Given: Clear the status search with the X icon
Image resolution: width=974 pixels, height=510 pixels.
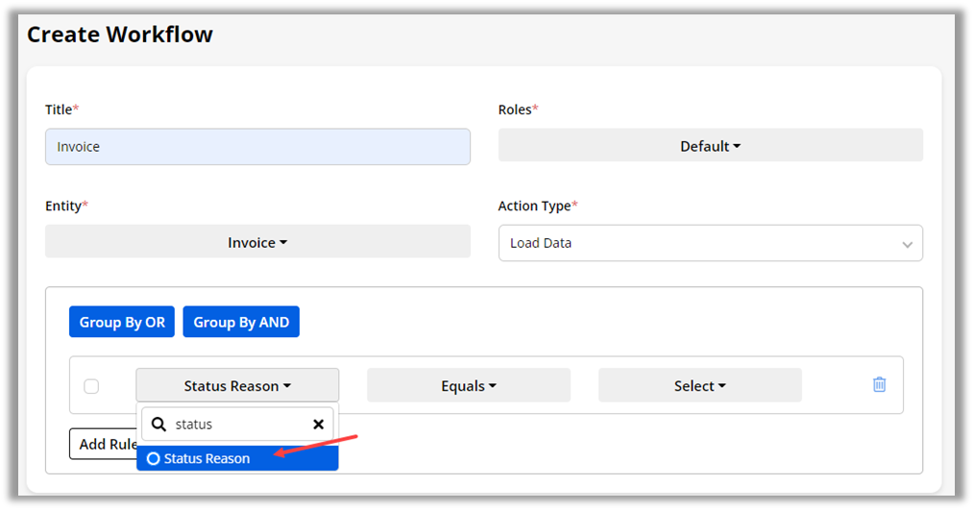Looking at the screenshot, I should click(x=318, y=424).
